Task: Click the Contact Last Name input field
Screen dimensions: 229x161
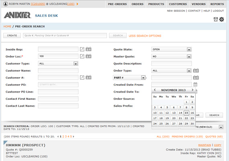Action: pyautogui.click(x=58, y=106)
